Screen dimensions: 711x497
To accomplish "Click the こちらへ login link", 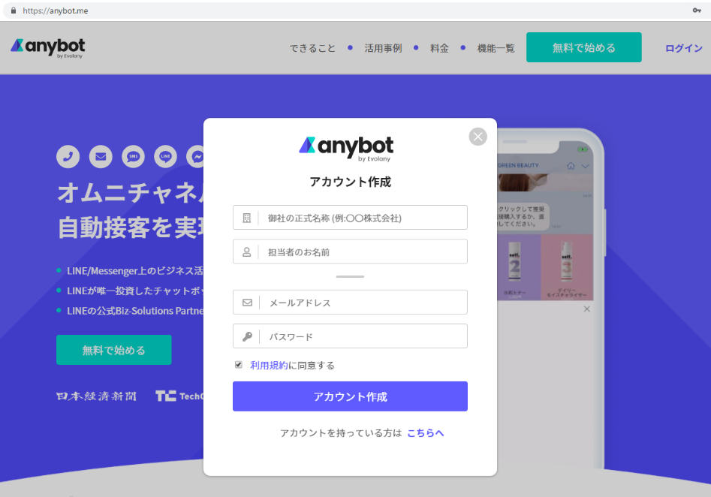I will 426,432.
